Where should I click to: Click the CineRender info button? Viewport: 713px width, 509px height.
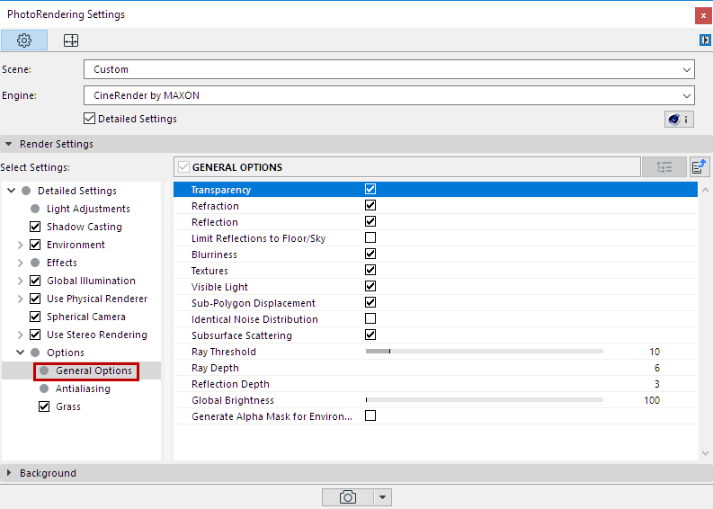pos(679,120)
